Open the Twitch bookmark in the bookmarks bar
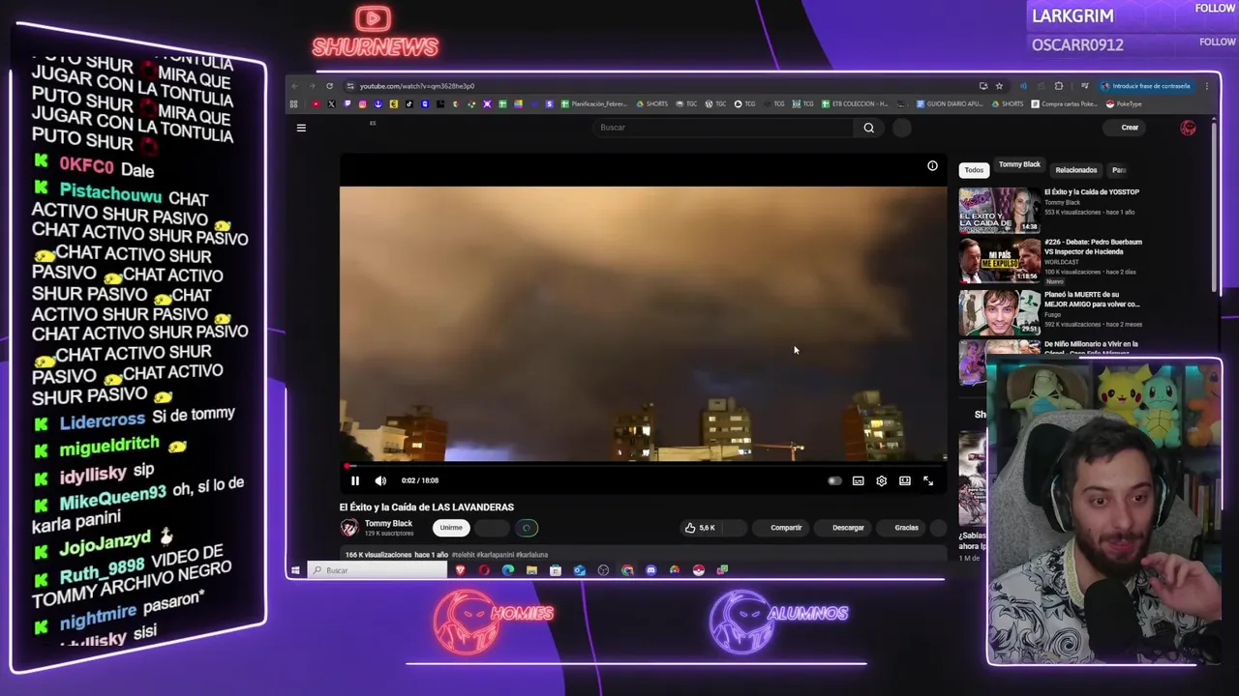This screenshot has width=1239, height=696. (x=348, y=103)
